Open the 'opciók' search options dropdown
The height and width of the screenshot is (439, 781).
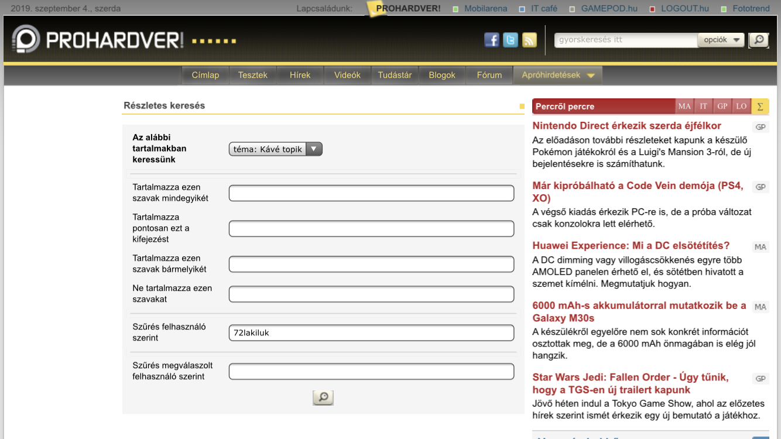[x=721, y=40]
